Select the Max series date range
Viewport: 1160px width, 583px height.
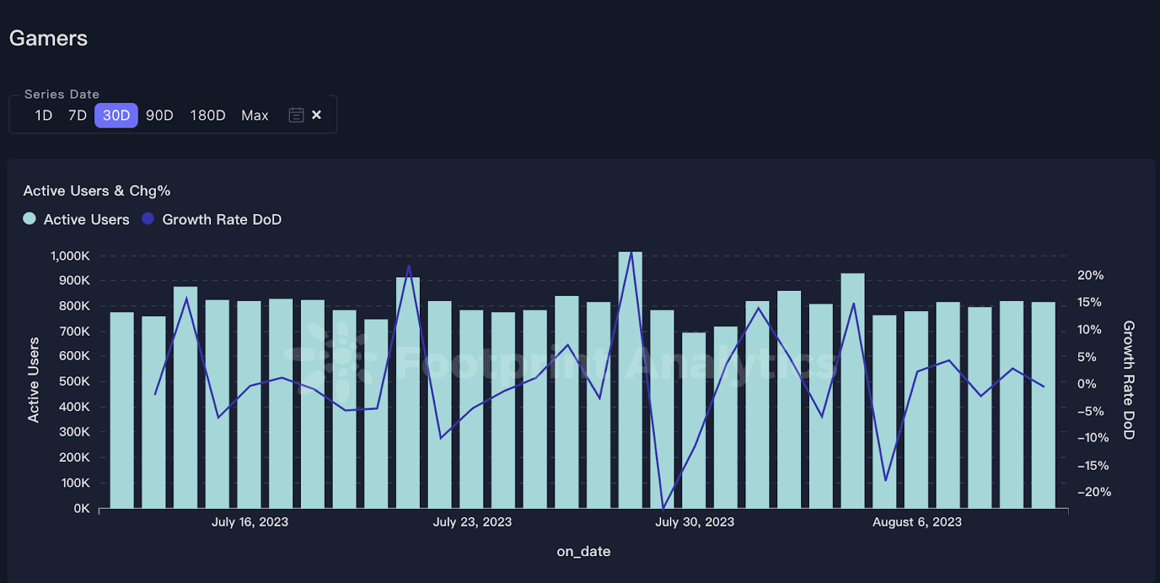[254, 115]
